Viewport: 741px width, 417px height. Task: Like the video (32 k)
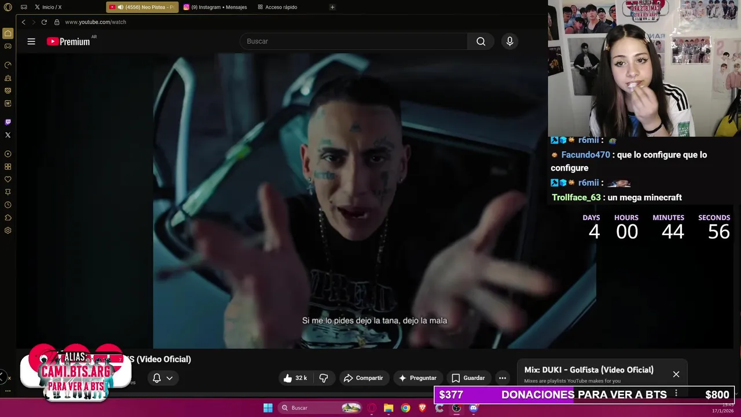point(295,378)
